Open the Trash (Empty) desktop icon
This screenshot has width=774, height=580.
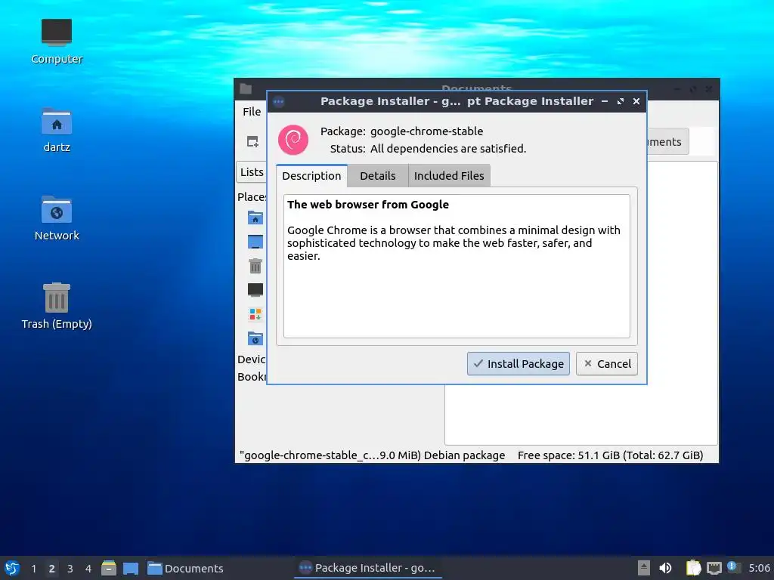pos(57,306)
